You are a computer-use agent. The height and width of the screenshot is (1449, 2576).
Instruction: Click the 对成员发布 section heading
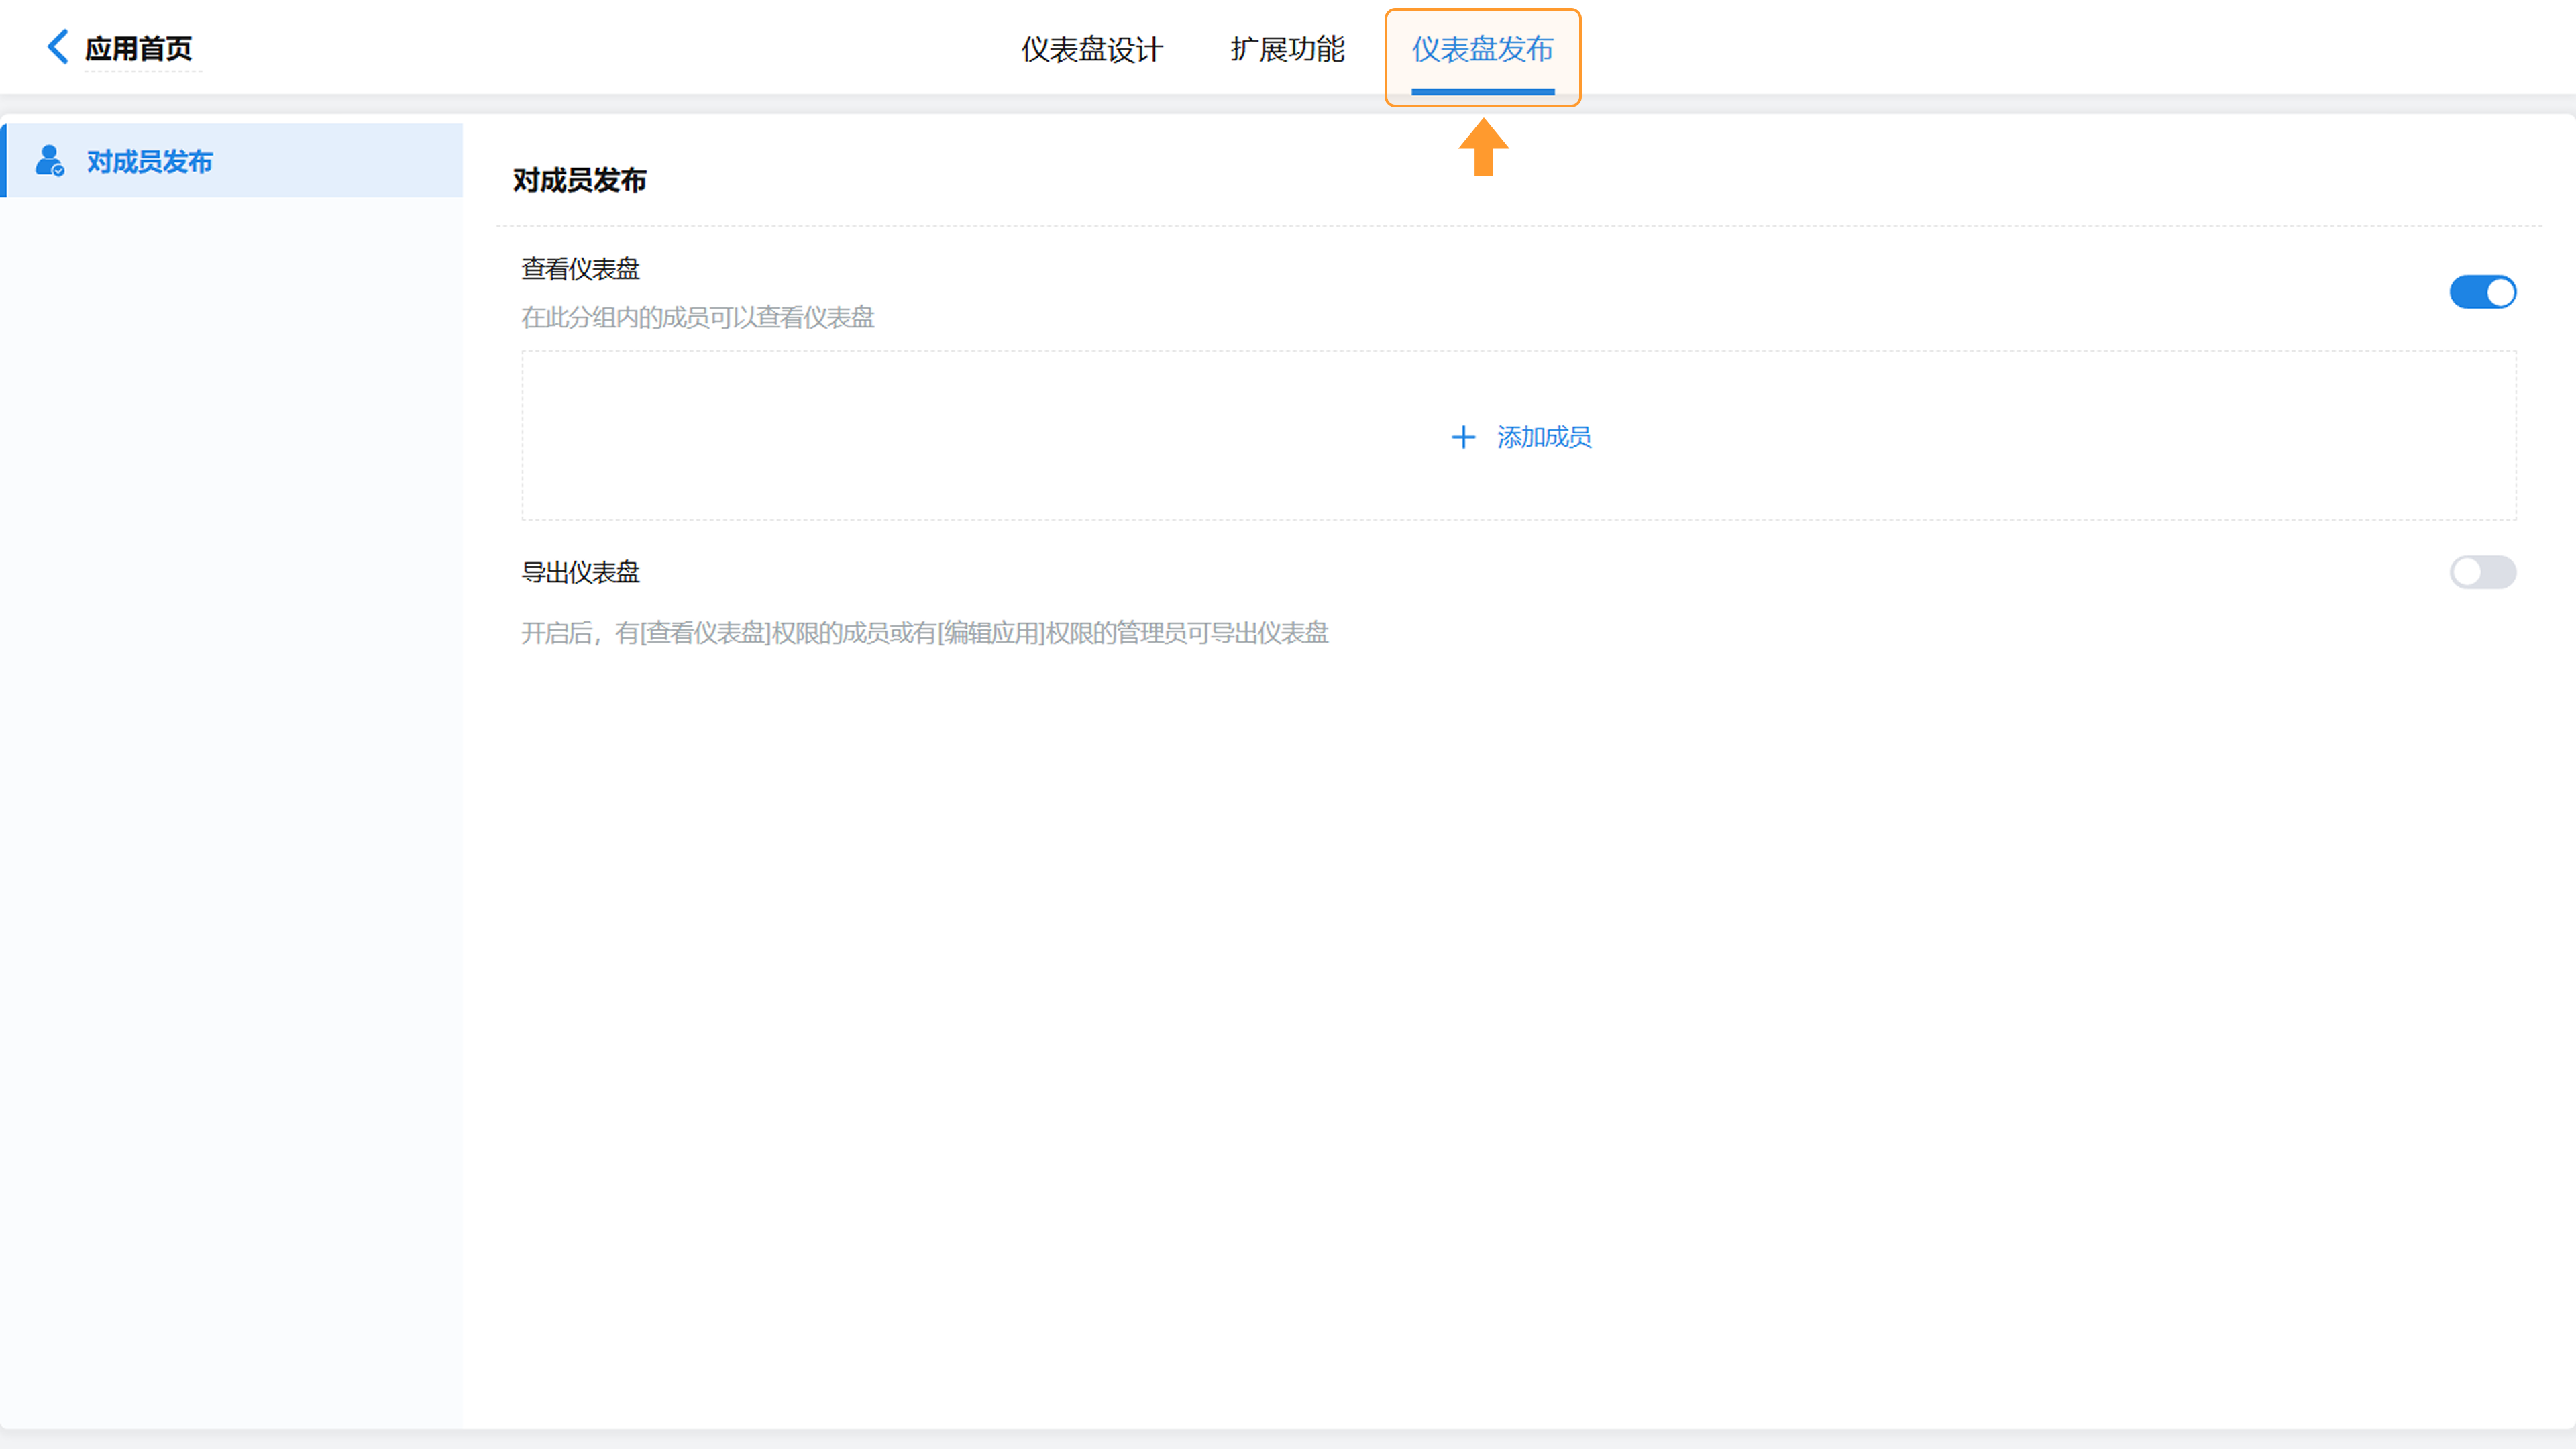click(x=580, y=180)
